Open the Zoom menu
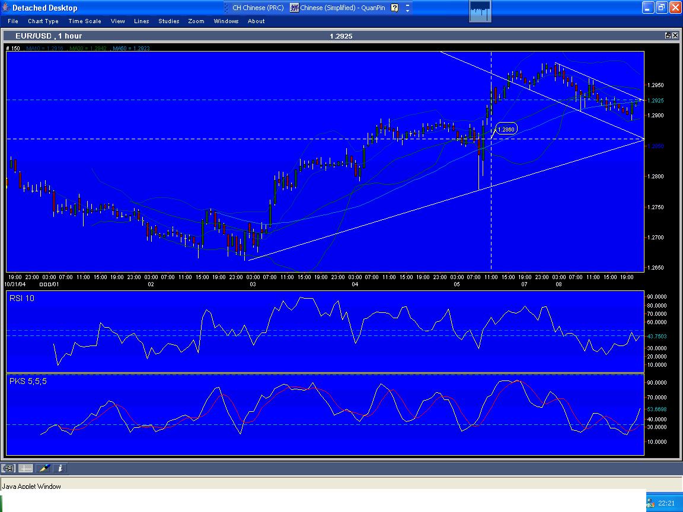The image size is (683, 512). tap(196, 21)
